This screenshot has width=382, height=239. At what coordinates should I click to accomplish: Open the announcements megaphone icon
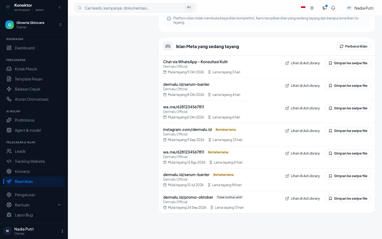[x=324, y=8]
